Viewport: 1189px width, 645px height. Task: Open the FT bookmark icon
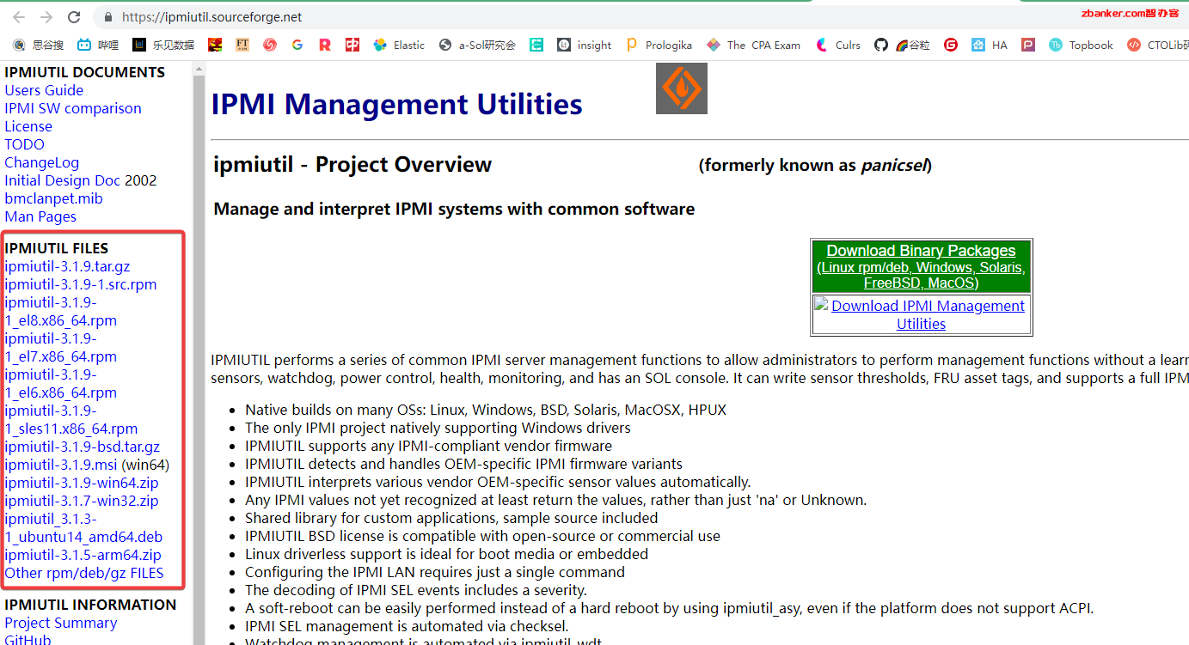(242, 45)
